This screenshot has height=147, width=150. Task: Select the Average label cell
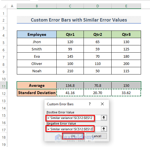[37, 85]
